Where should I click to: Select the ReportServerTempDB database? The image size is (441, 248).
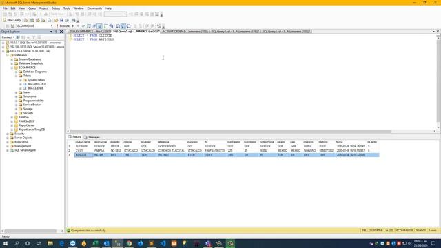click(32, 130)
